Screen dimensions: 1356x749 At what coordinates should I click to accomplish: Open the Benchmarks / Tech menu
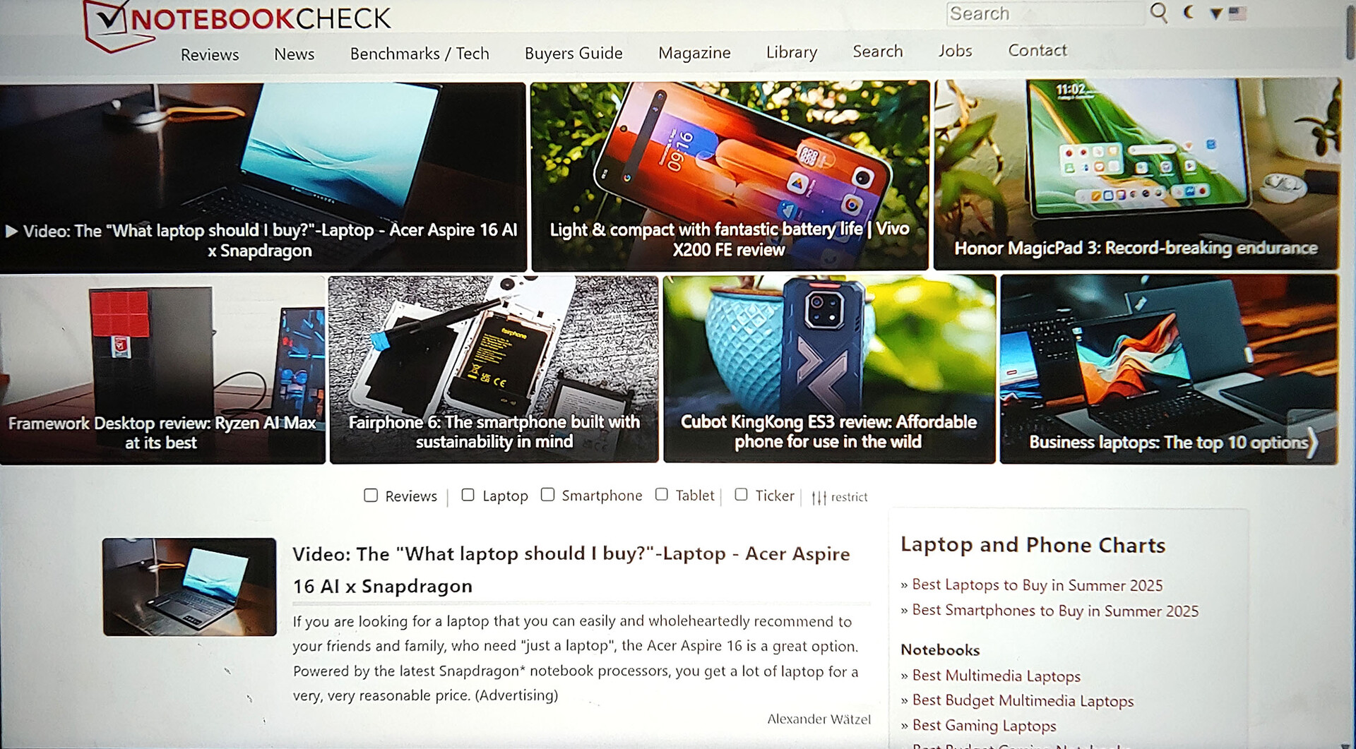click(420, 54)
